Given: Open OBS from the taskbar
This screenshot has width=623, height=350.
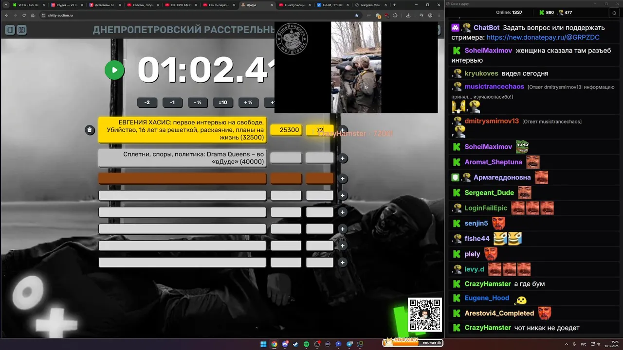Looking at the screenshot, I should point(317,344).
